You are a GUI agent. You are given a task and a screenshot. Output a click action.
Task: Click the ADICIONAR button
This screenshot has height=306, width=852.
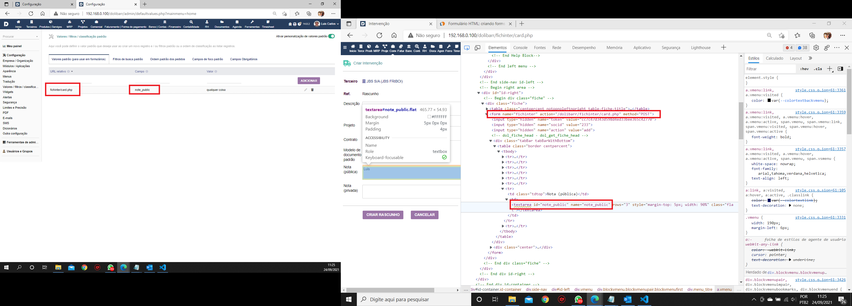(x=309, y=81)
